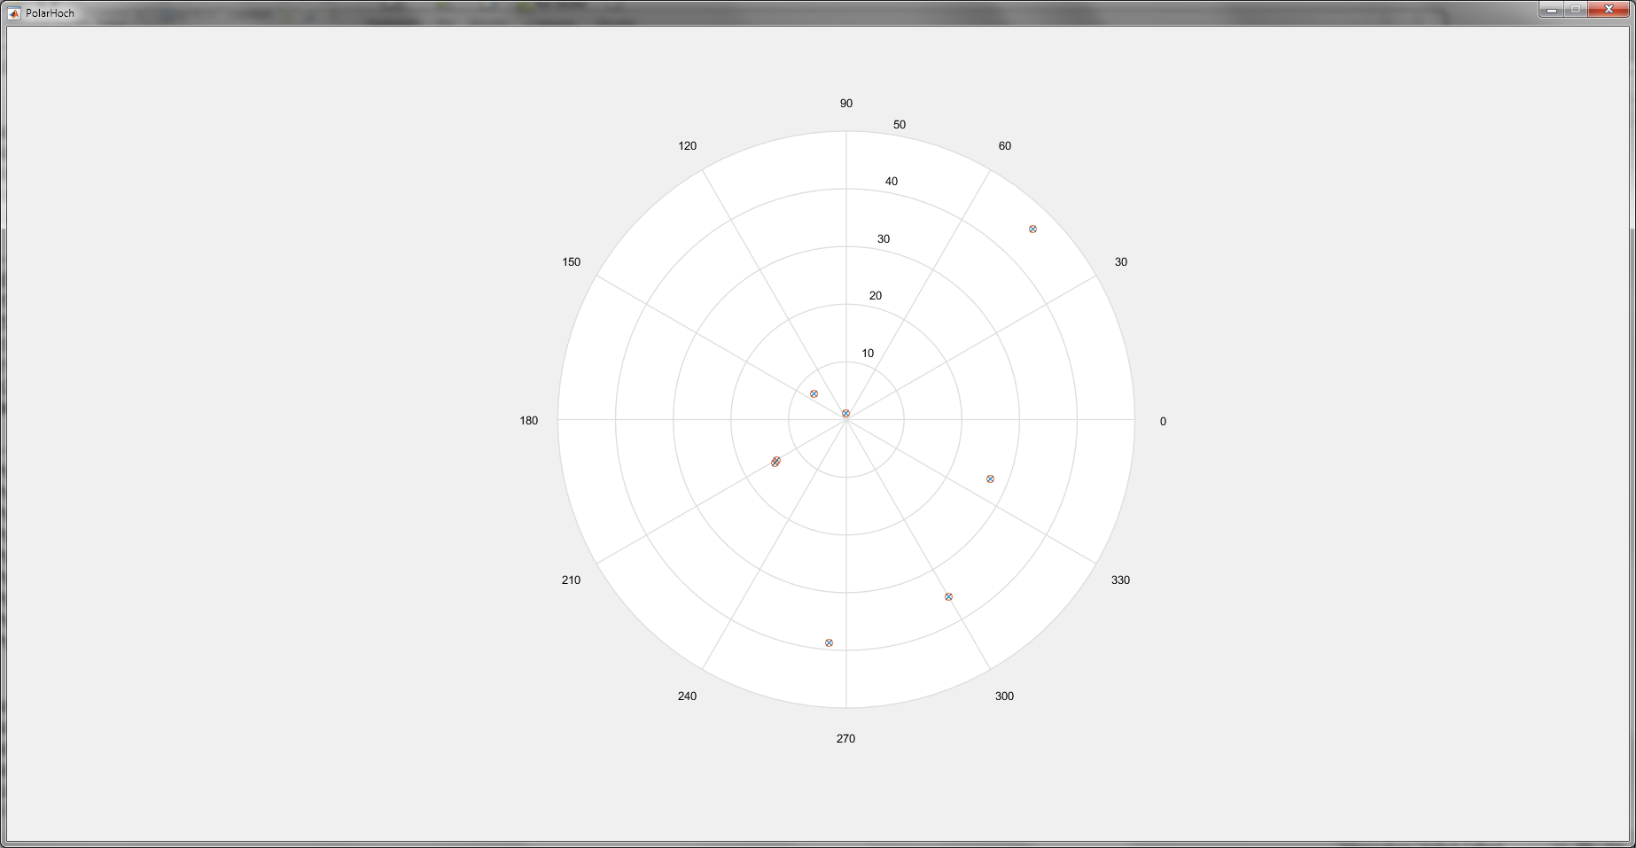The width and height of the screenshot is (1636, 848).
Task: Select the data point near 335 degrees
Action: coord(990,479)
